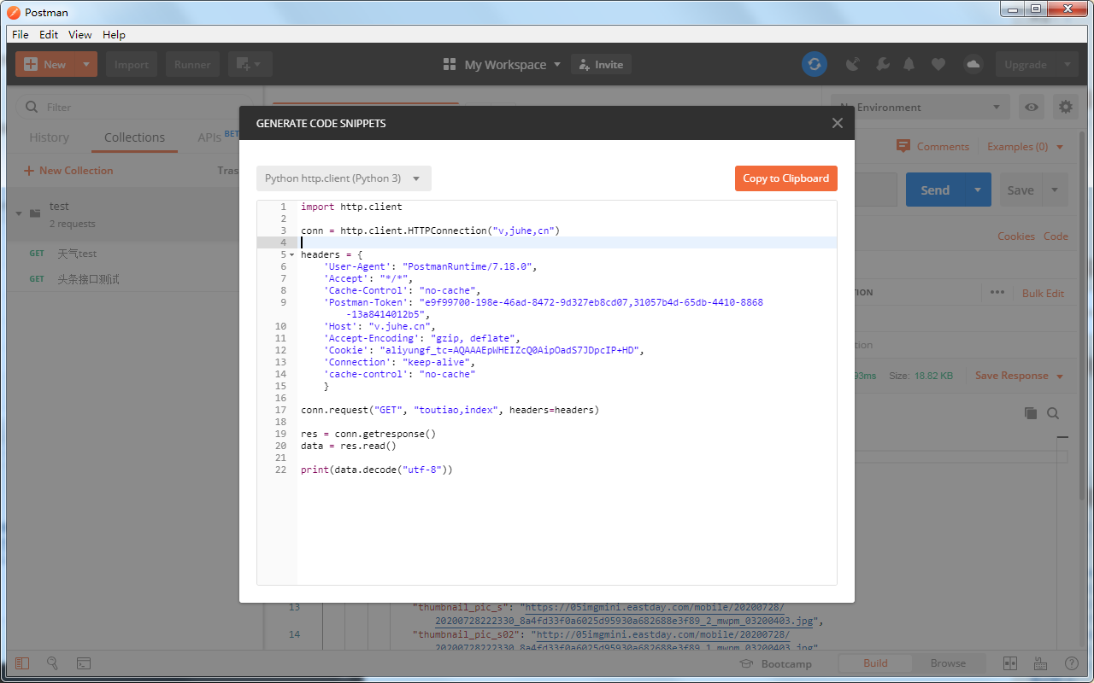Image resolution: width=1094 pixels, height=683 pixels.
Task: Click the heart icon in header
Action: coord(938,64)
